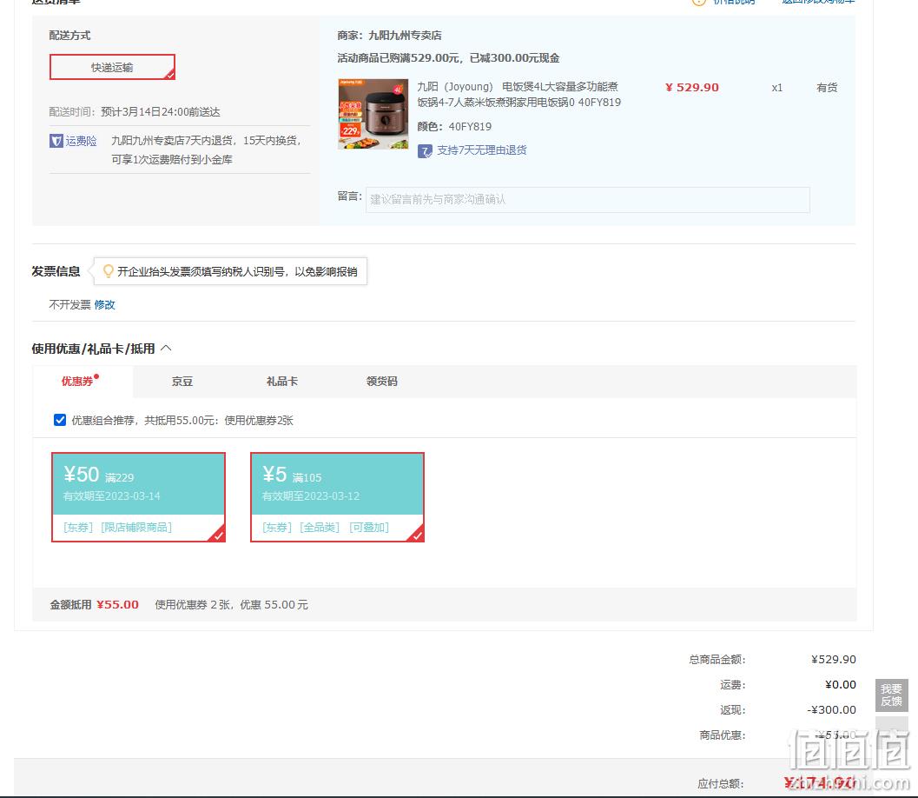Click the 返回修改购物车 link

pos(818,2)
